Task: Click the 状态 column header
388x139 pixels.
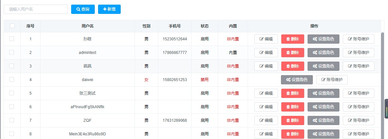Action: [205, 26]
